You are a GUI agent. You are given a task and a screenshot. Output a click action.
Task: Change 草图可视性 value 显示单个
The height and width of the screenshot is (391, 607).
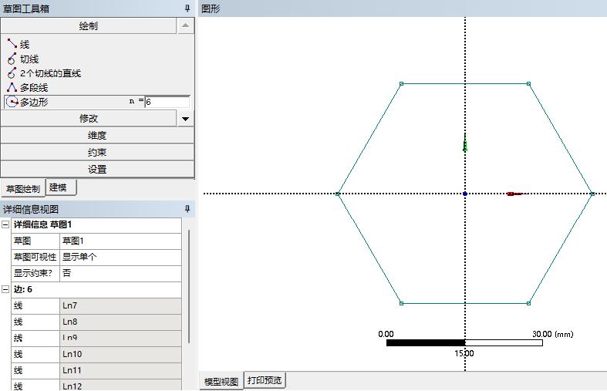point(120,257)
